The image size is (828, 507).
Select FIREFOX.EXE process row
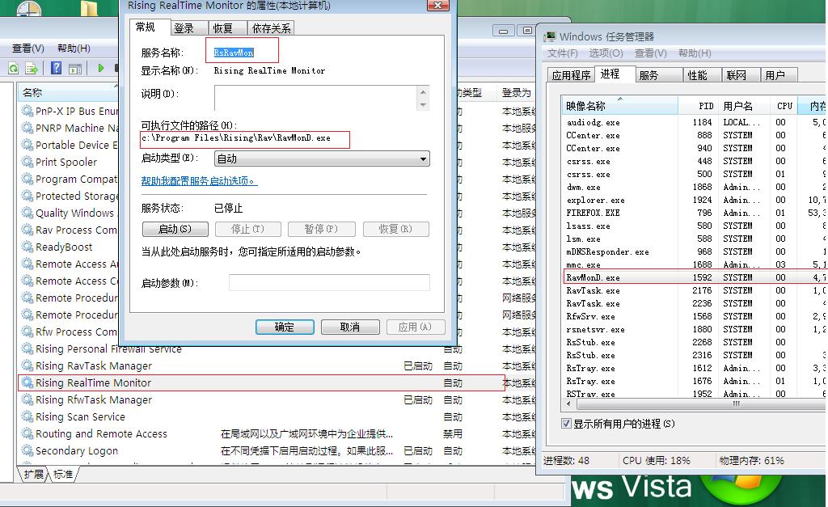point(695,213)
